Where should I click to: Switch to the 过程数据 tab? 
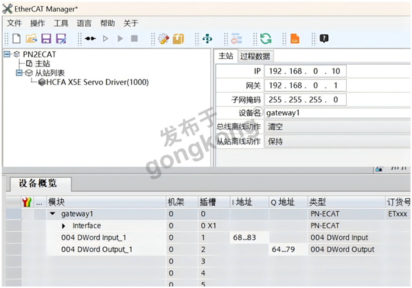click(255, 56)
